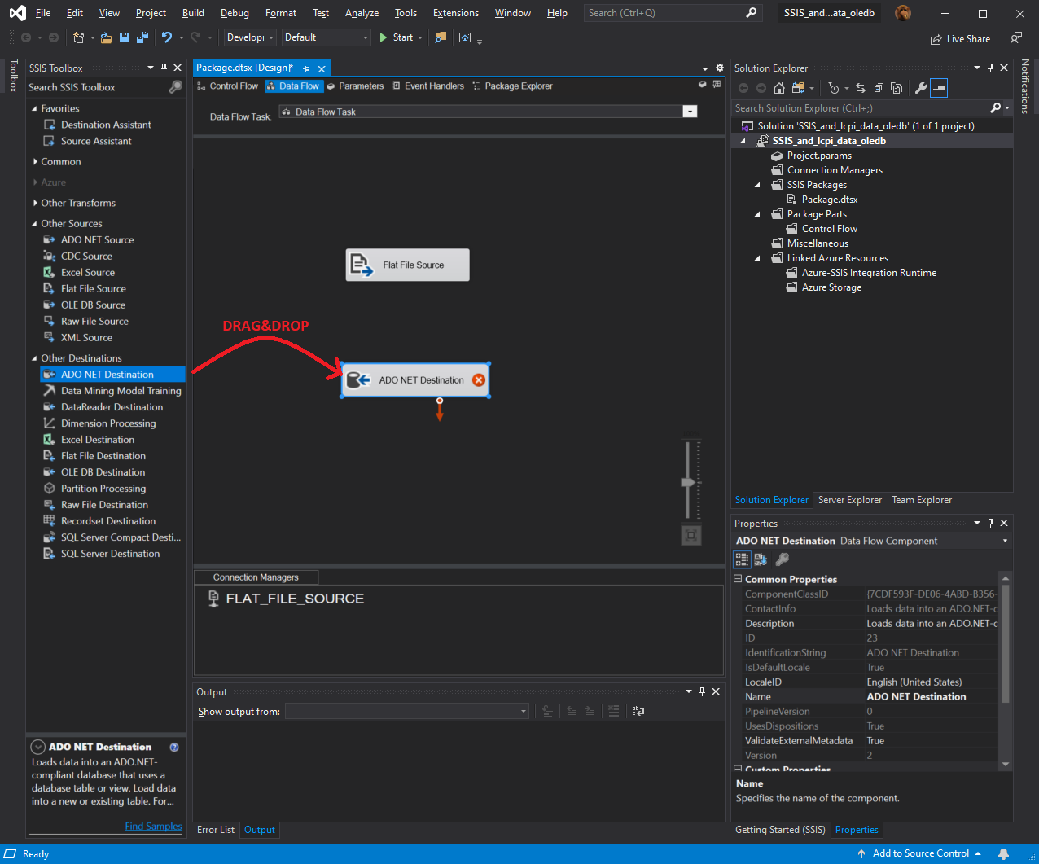Screen dimensions: 1039x864
Task: Click the Alphabetical sort icon in Properties
Action: (761, 559)
